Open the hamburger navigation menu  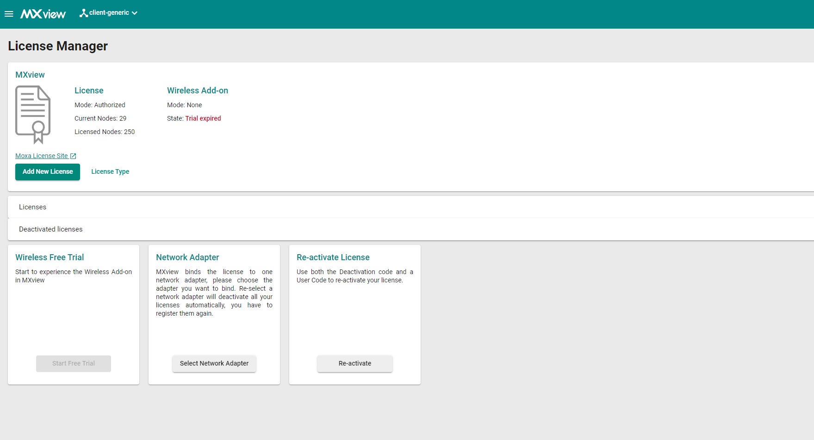9,14
